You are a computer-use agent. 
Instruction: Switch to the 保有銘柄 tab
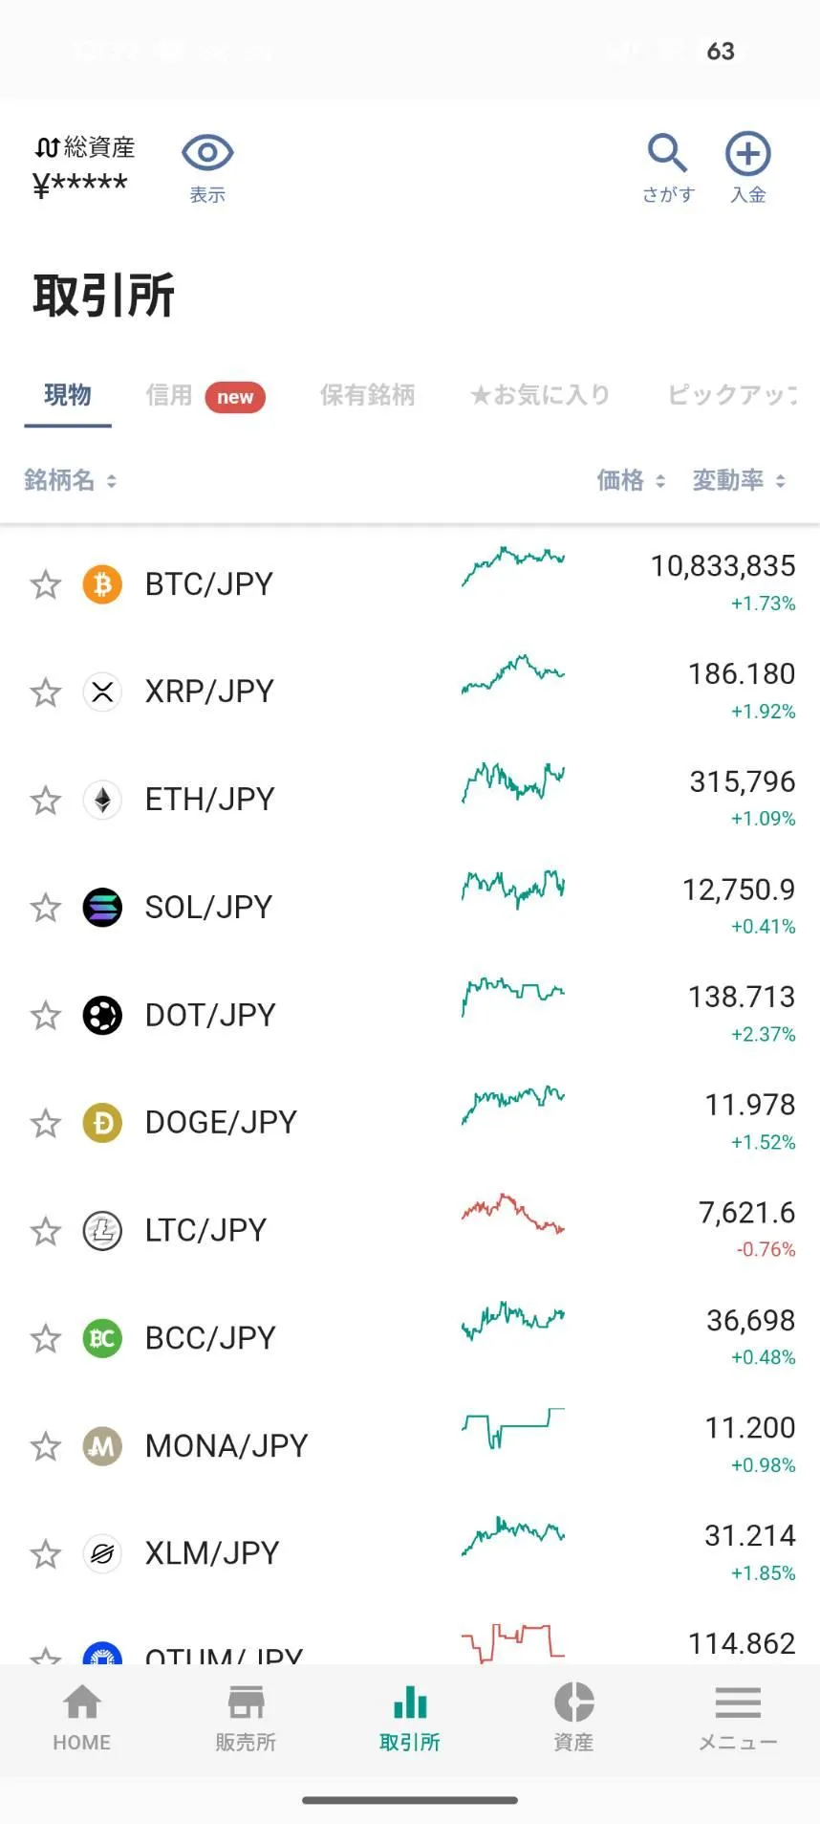click(367, 395)
